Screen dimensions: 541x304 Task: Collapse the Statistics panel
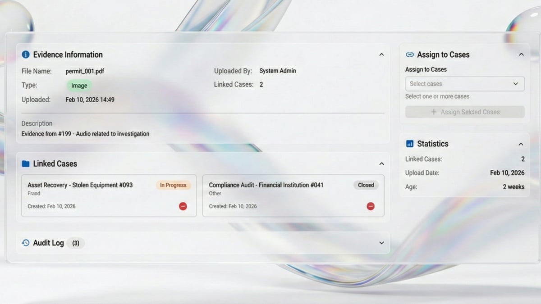coord(521,144)
